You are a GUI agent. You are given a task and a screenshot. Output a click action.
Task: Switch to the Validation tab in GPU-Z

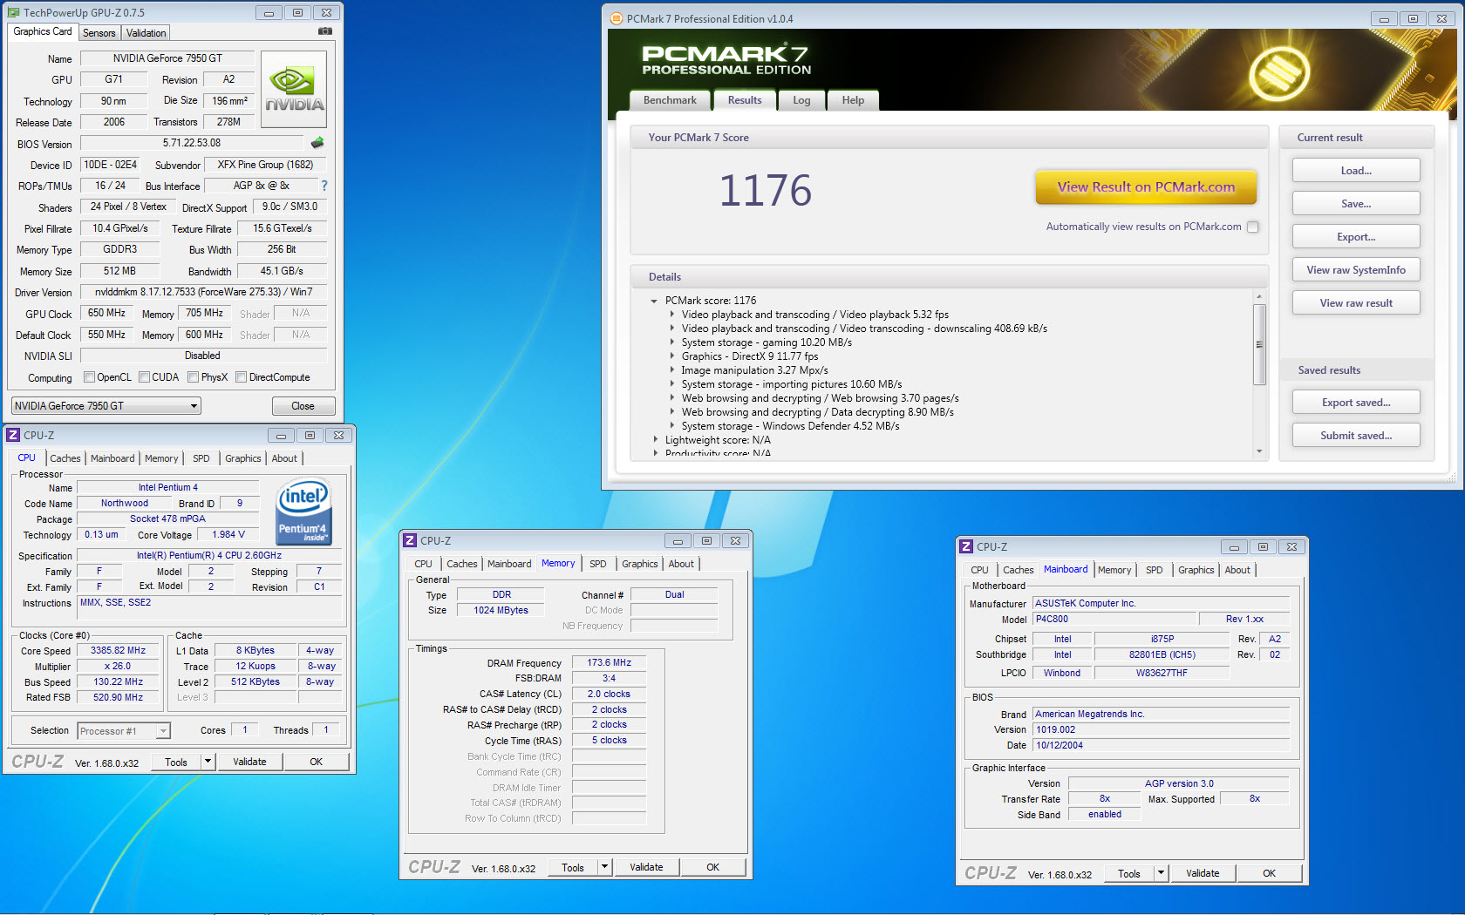(146, 33)
